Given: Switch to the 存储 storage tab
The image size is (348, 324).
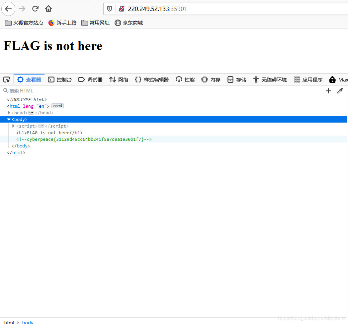Looking at the screenshot, I should tap(236, 80).
